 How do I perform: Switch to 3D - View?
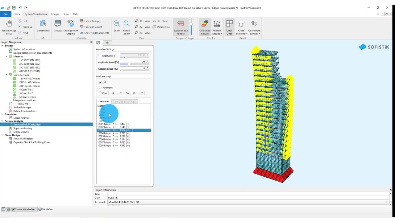click(160, 21)
